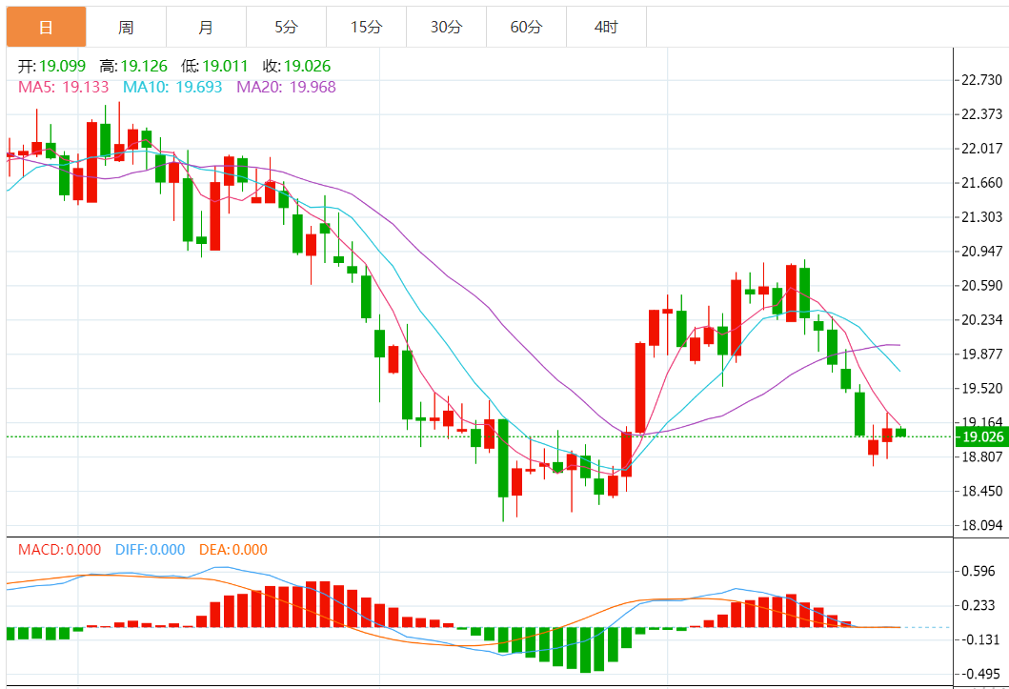Click the 18.094 price axis label
1009x689 pixels.
tap(981, 525)
